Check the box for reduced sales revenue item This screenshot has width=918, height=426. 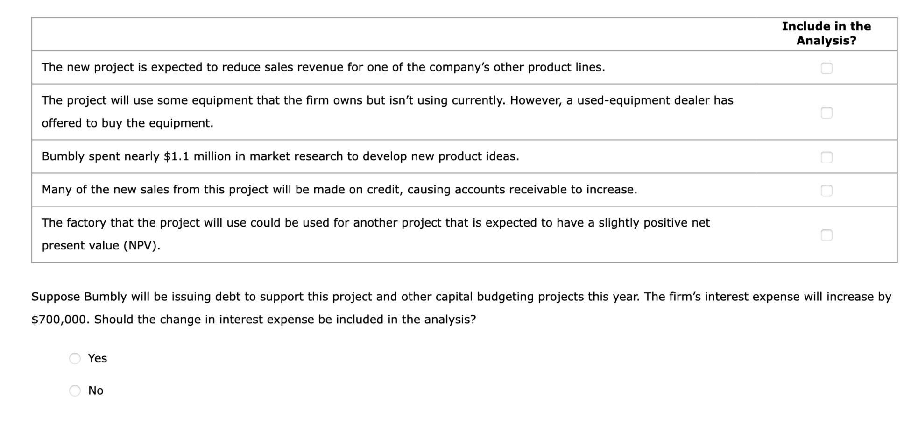(827, 68)
